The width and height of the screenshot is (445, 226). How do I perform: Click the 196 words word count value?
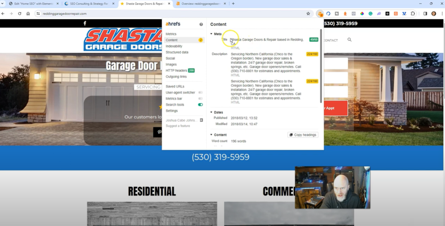pos(238,141)
